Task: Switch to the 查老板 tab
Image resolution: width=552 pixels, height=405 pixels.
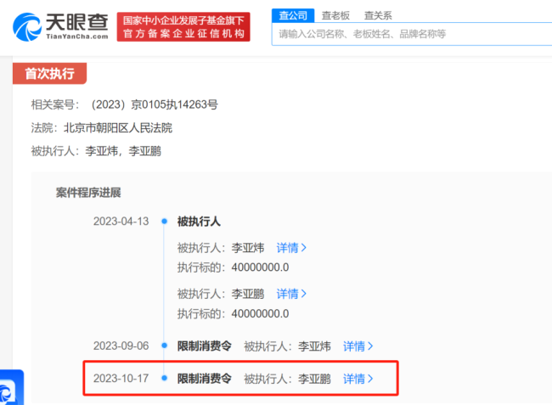Action: (335, 15)
